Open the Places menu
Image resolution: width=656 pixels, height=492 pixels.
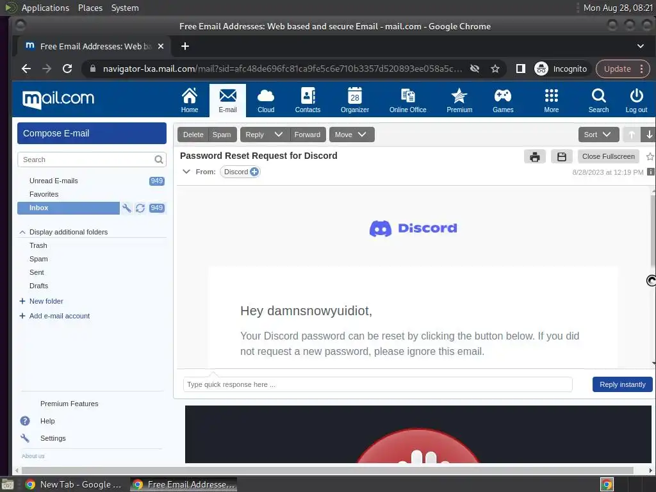[x=90, y=8]
